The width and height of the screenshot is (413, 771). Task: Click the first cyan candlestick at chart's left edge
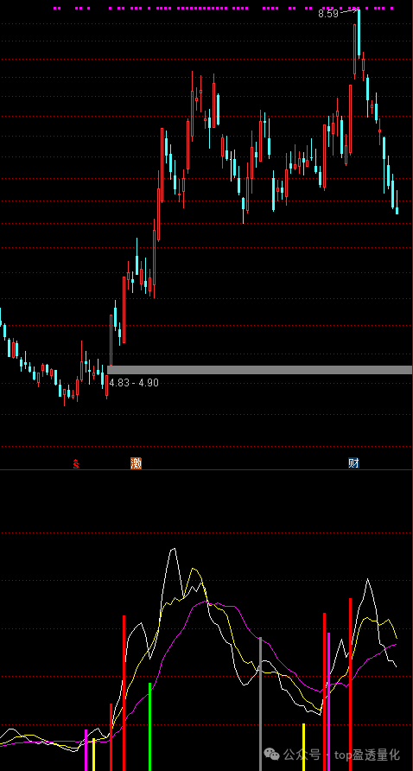[x=1, y=317]
